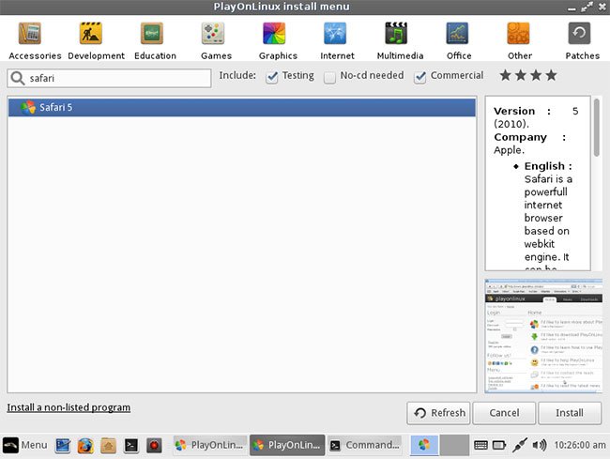Screen dimensions: 610x459
Task: Open the Safari screenshot thumbnail
Action: 543,336
